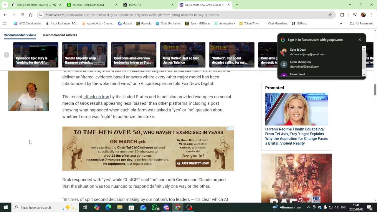
Task: Open Immutable X bookmark
Action: point(225,24)
